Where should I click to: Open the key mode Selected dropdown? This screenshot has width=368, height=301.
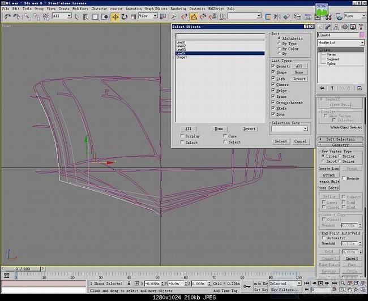tap(299, 283)
